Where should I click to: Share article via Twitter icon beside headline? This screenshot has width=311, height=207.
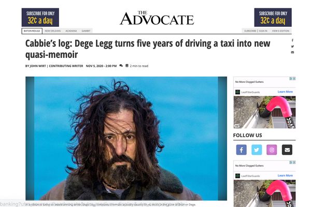pos(292,47)
